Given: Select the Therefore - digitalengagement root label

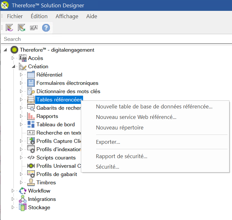Looking at the screenshot, I should 57,50.
